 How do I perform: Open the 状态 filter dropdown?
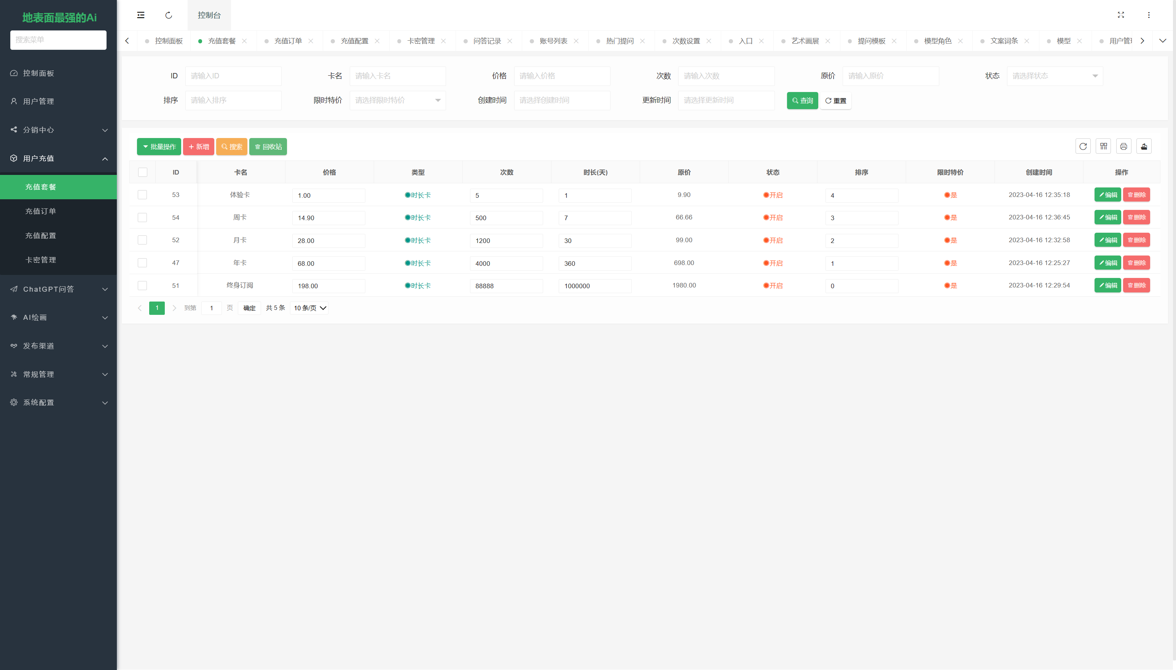click(x=1055, y=76)
